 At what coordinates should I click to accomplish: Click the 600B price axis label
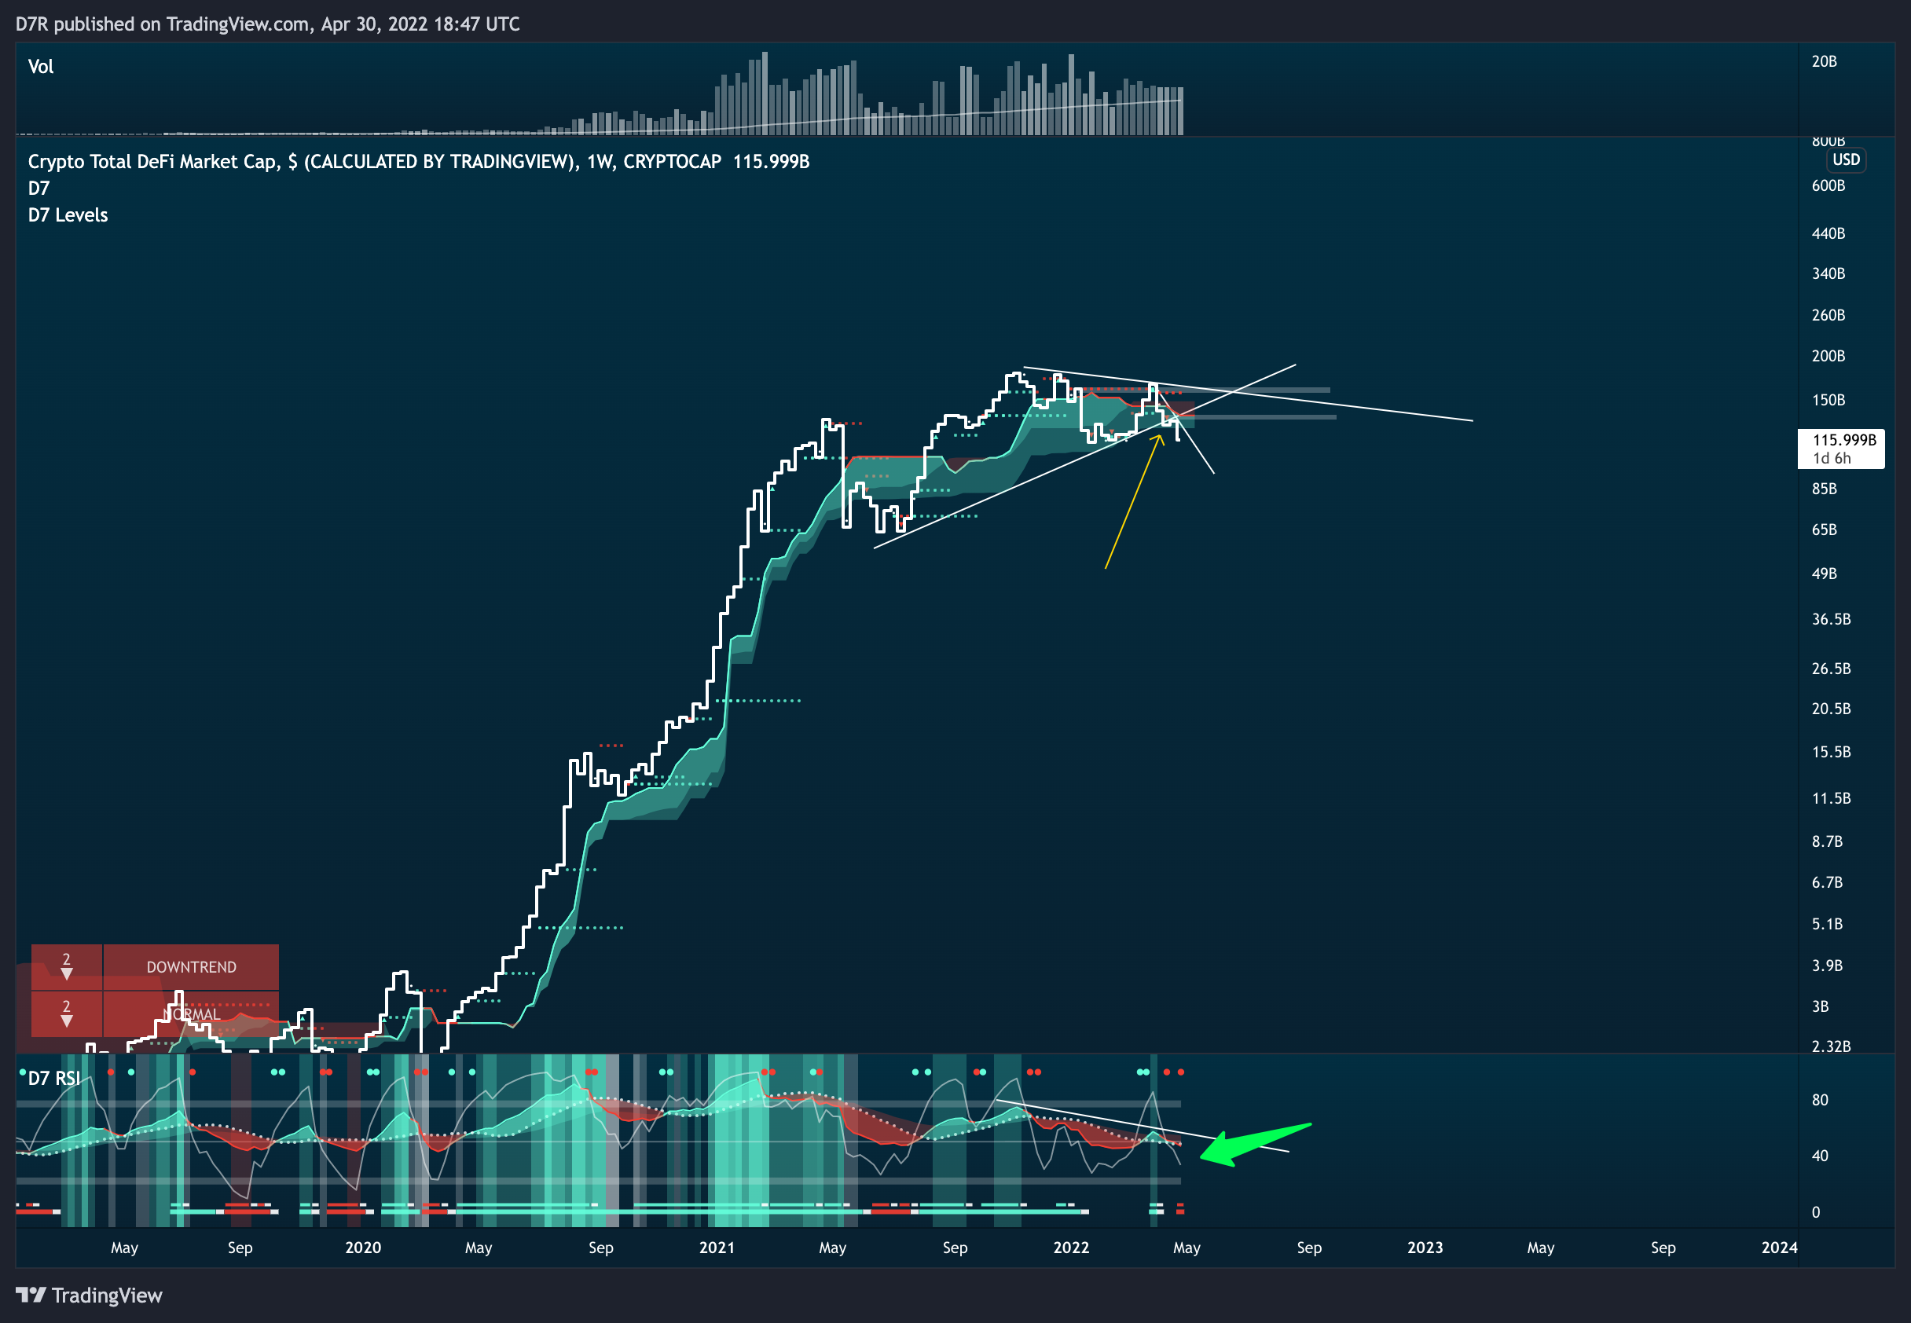(x=1828, y=185)
